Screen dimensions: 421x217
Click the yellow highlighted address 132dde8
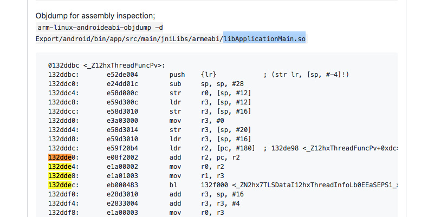[x=62, y=175]
